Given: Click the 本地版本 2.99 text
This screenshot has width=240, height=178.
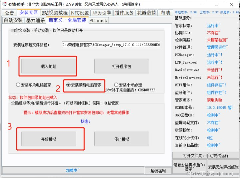Looking at the screenshot, I should pos(186,12).
